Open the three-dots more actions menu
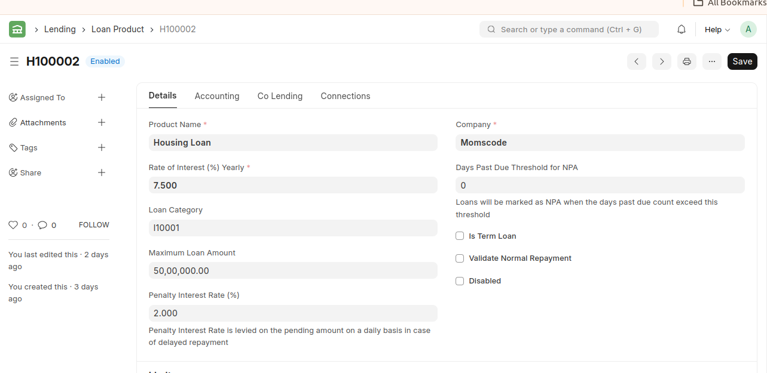Image resolution: width=767 pixels, height=373 pixels. pyautogui.click(x=712, y=61)
